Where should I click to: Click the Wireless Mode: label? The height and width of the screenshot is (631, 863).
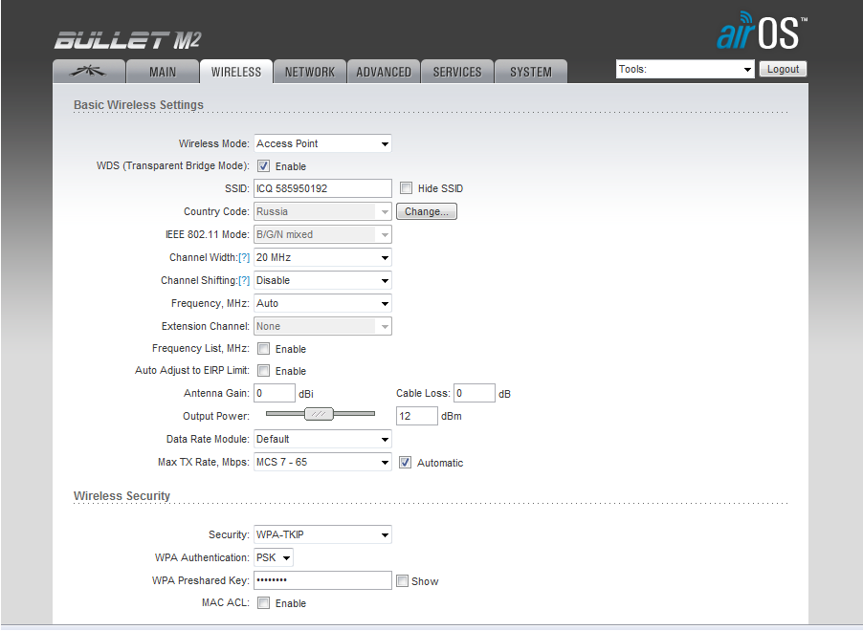pos(214,143)
